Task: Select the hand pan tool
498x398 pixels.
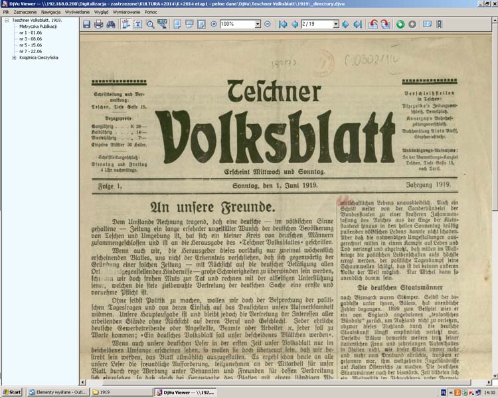Action: [125, 24]
